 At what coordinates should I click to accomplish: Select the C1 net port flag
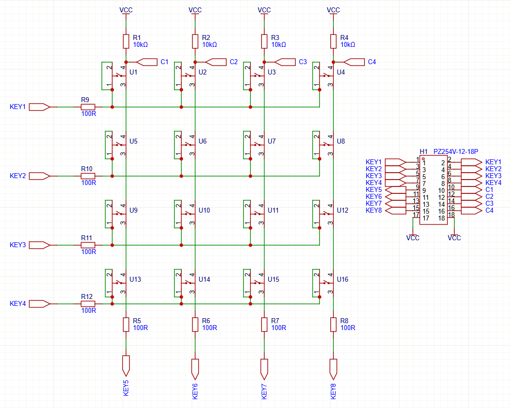[x=146, y=62]
